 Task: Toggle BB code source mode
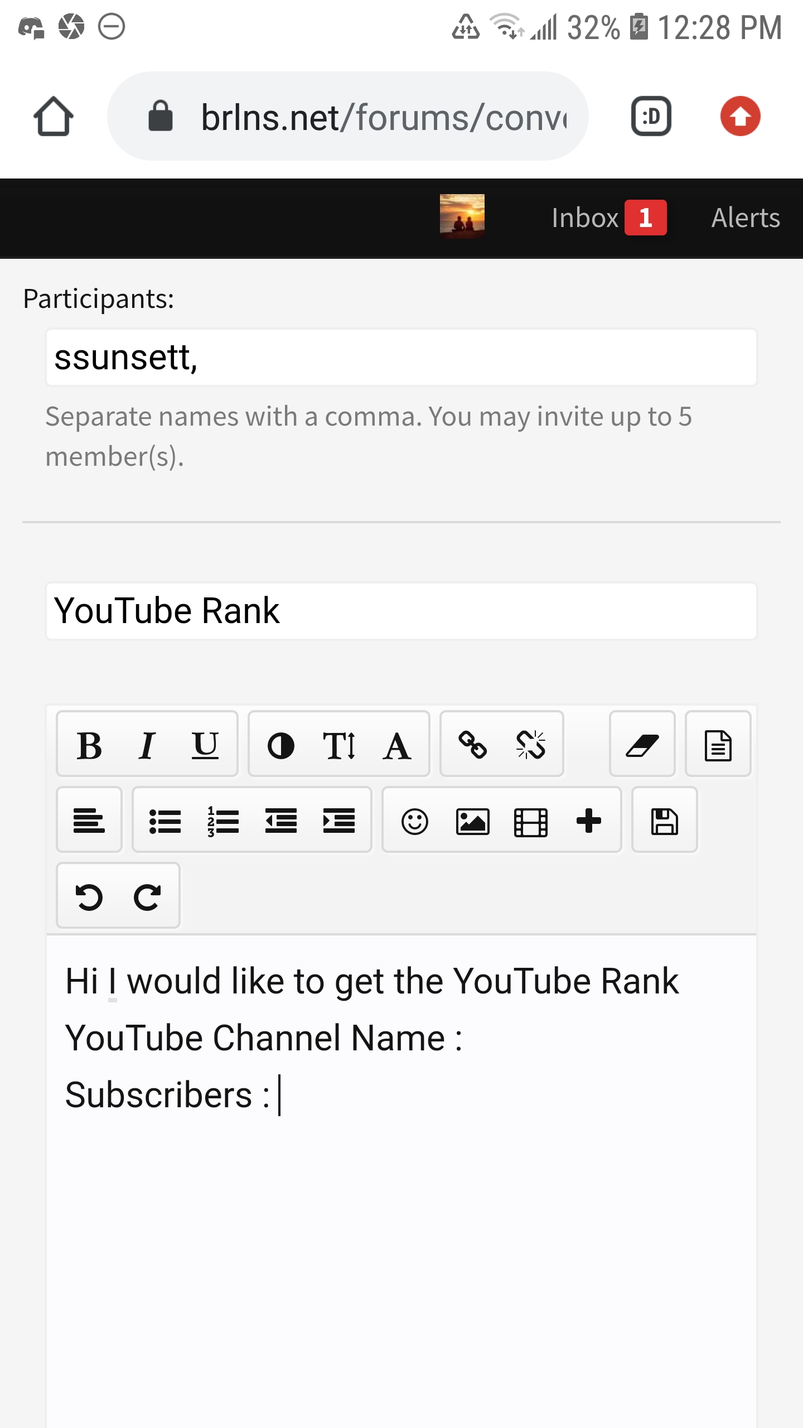click(x=718, y=745)
